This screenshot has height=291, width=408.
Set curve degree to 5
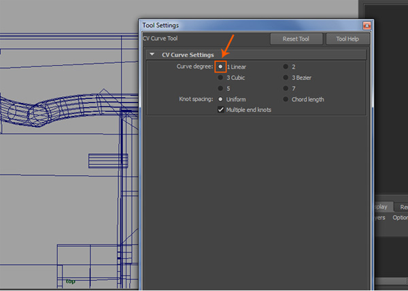pos(221,88)
